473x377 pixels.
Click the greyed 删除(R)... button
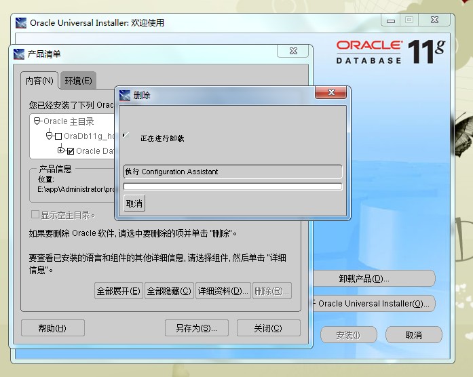272,291
